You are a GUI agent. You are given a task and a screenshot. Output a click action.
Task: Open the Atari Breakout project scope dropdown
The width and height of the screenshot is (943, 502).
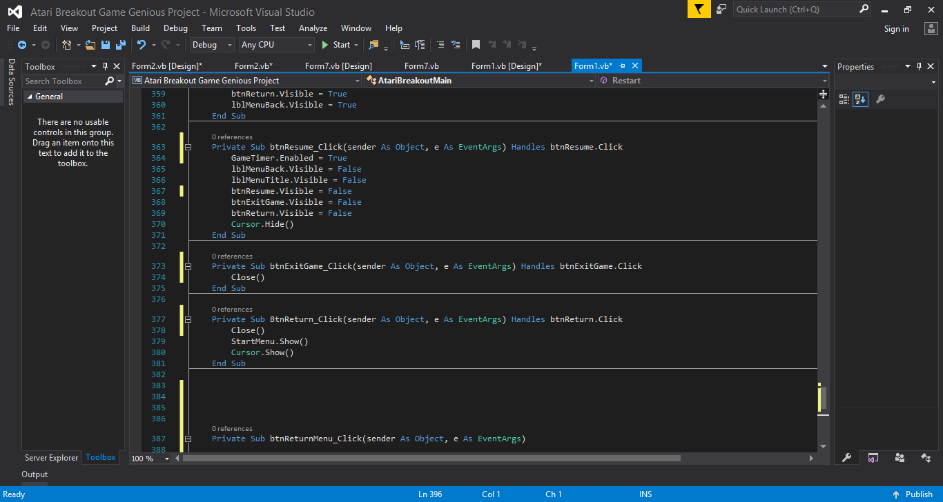246,81
